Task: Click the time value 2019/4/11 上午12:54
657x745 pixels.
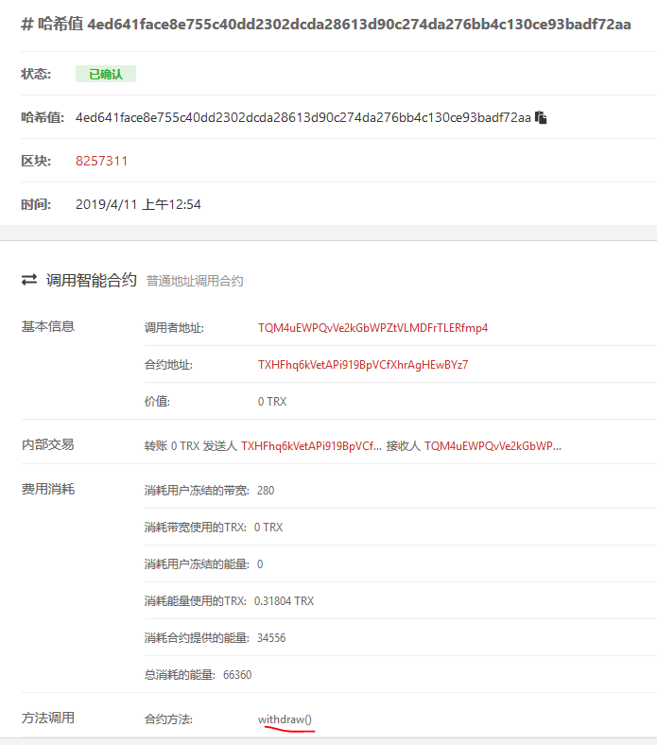Action: (138, 205)
